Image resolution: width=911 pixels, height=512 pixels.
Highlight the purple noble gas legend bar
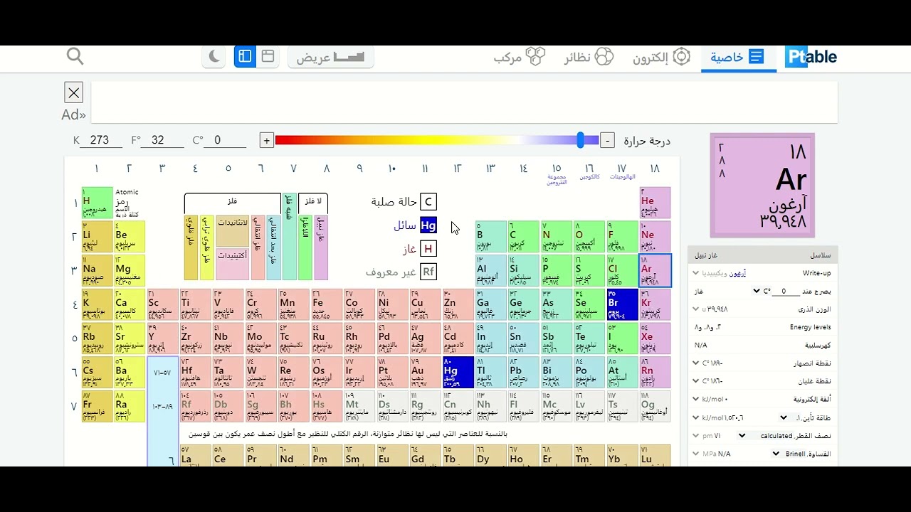(321, 247)
